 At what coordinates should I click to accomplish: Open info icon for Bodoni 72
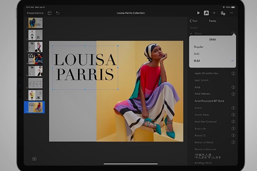click(233, 135)
